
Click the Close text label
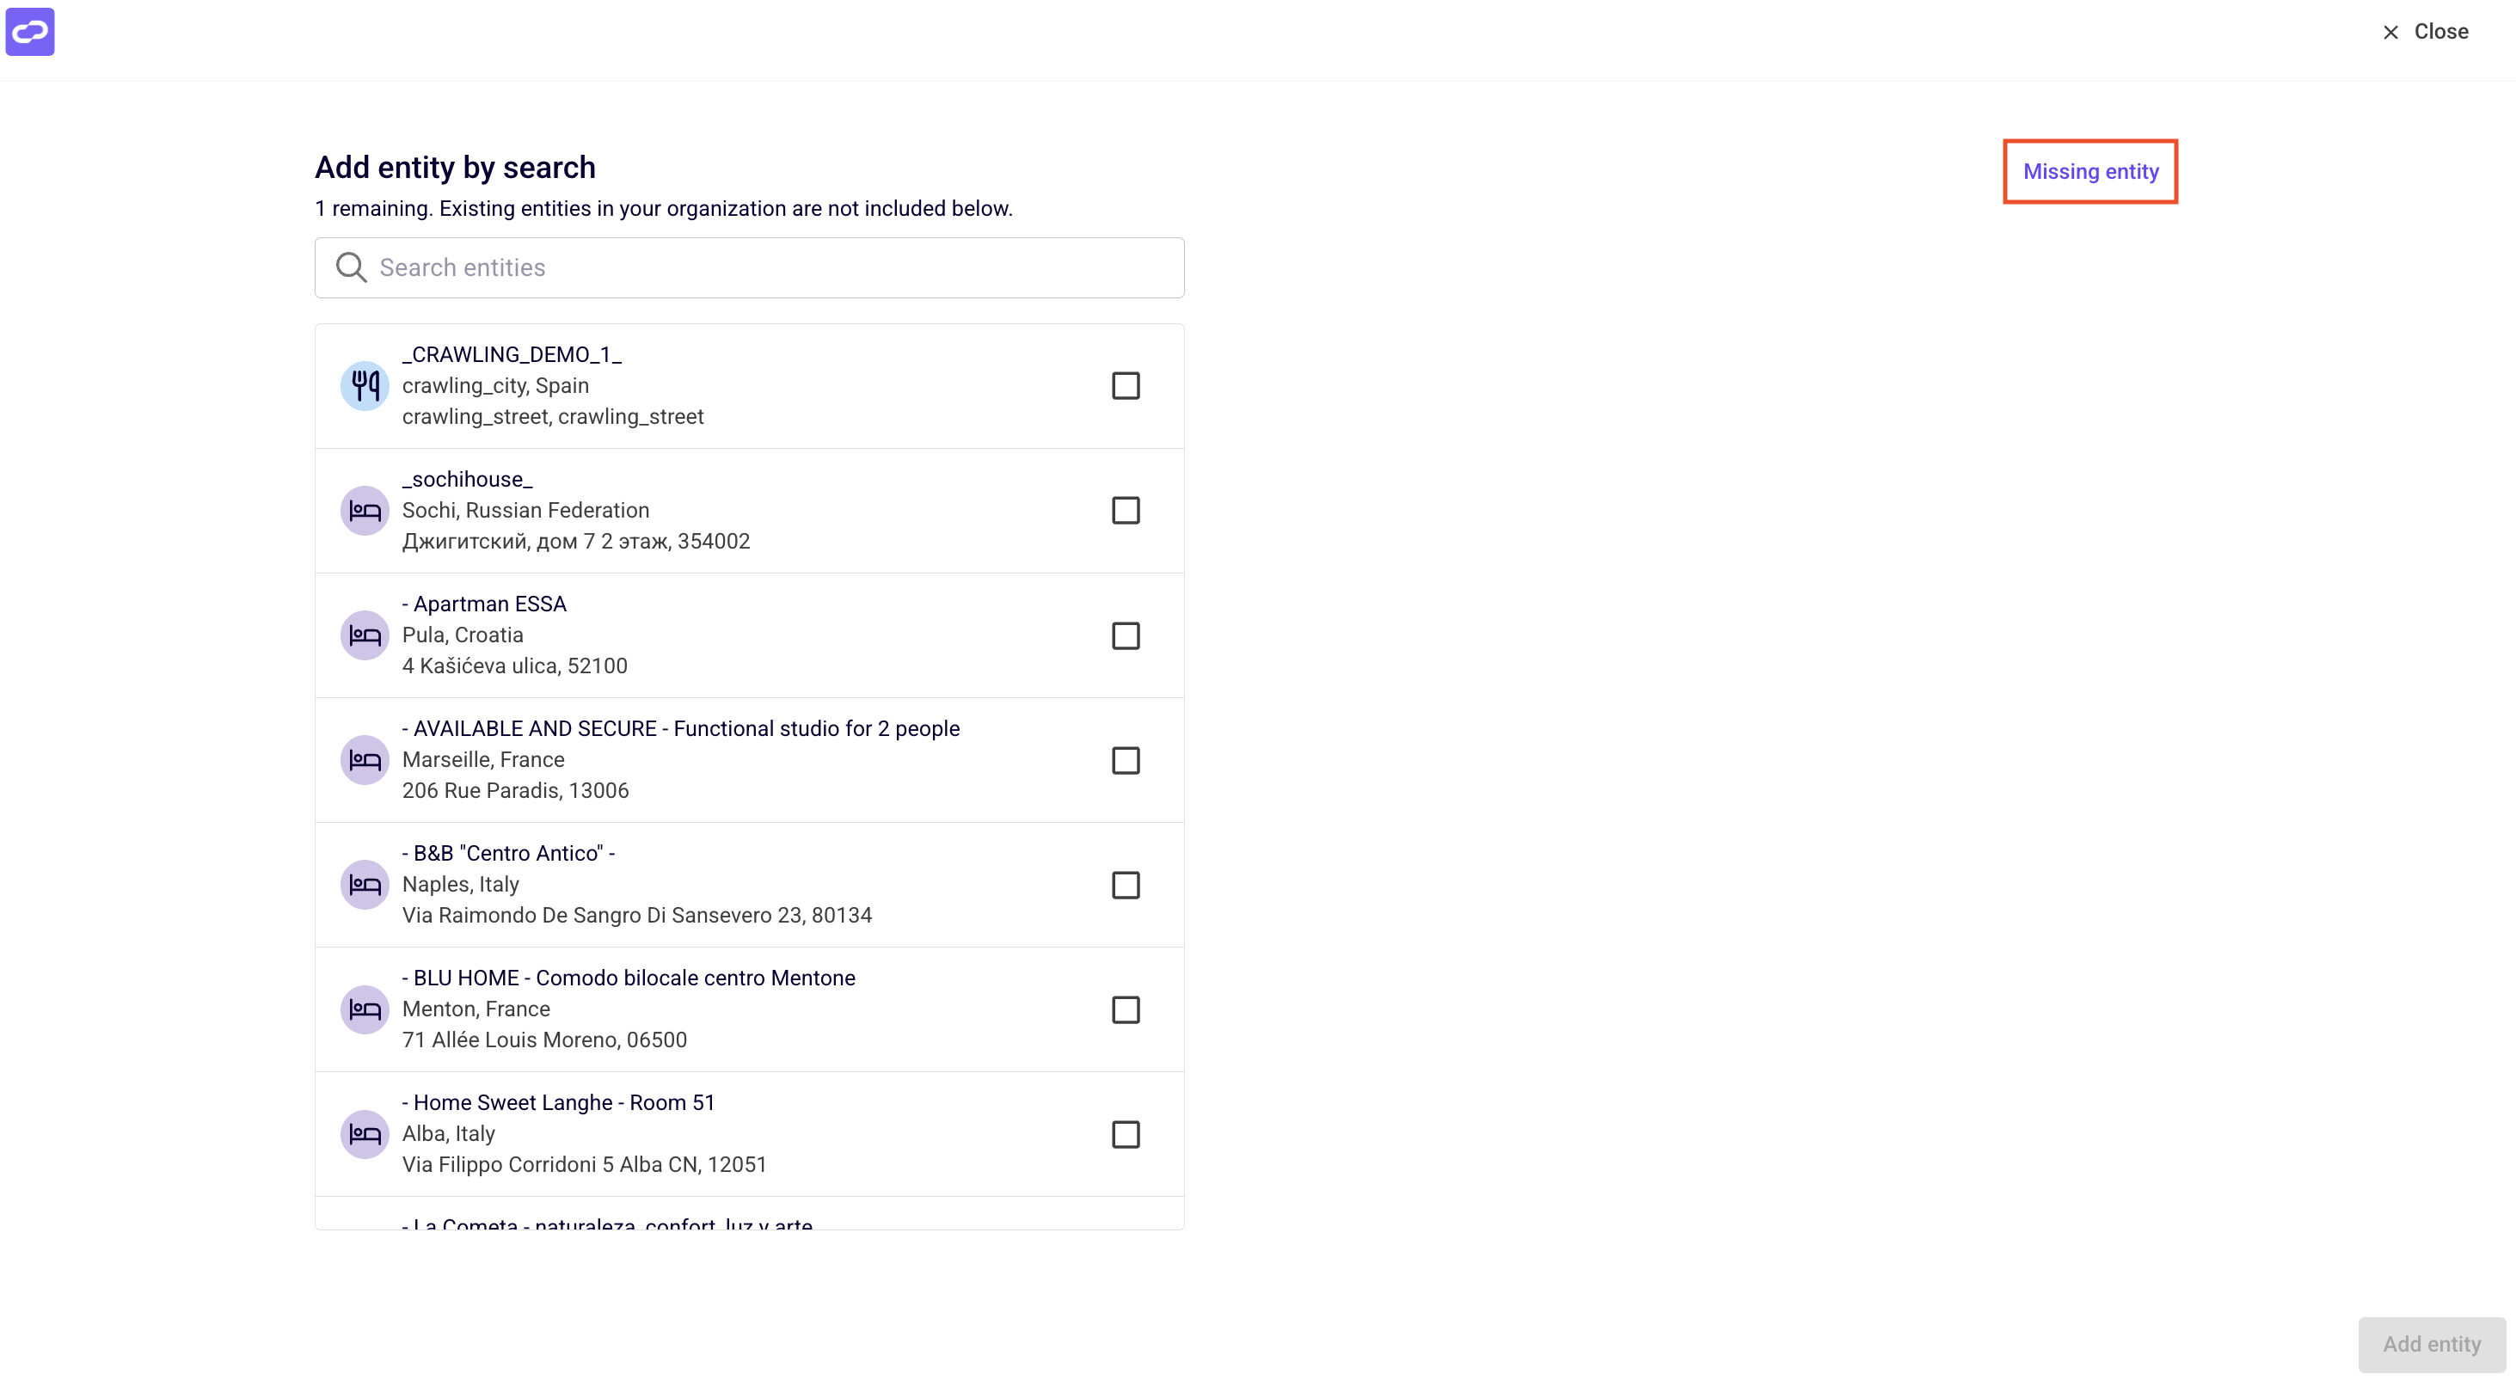(2441, 31)
